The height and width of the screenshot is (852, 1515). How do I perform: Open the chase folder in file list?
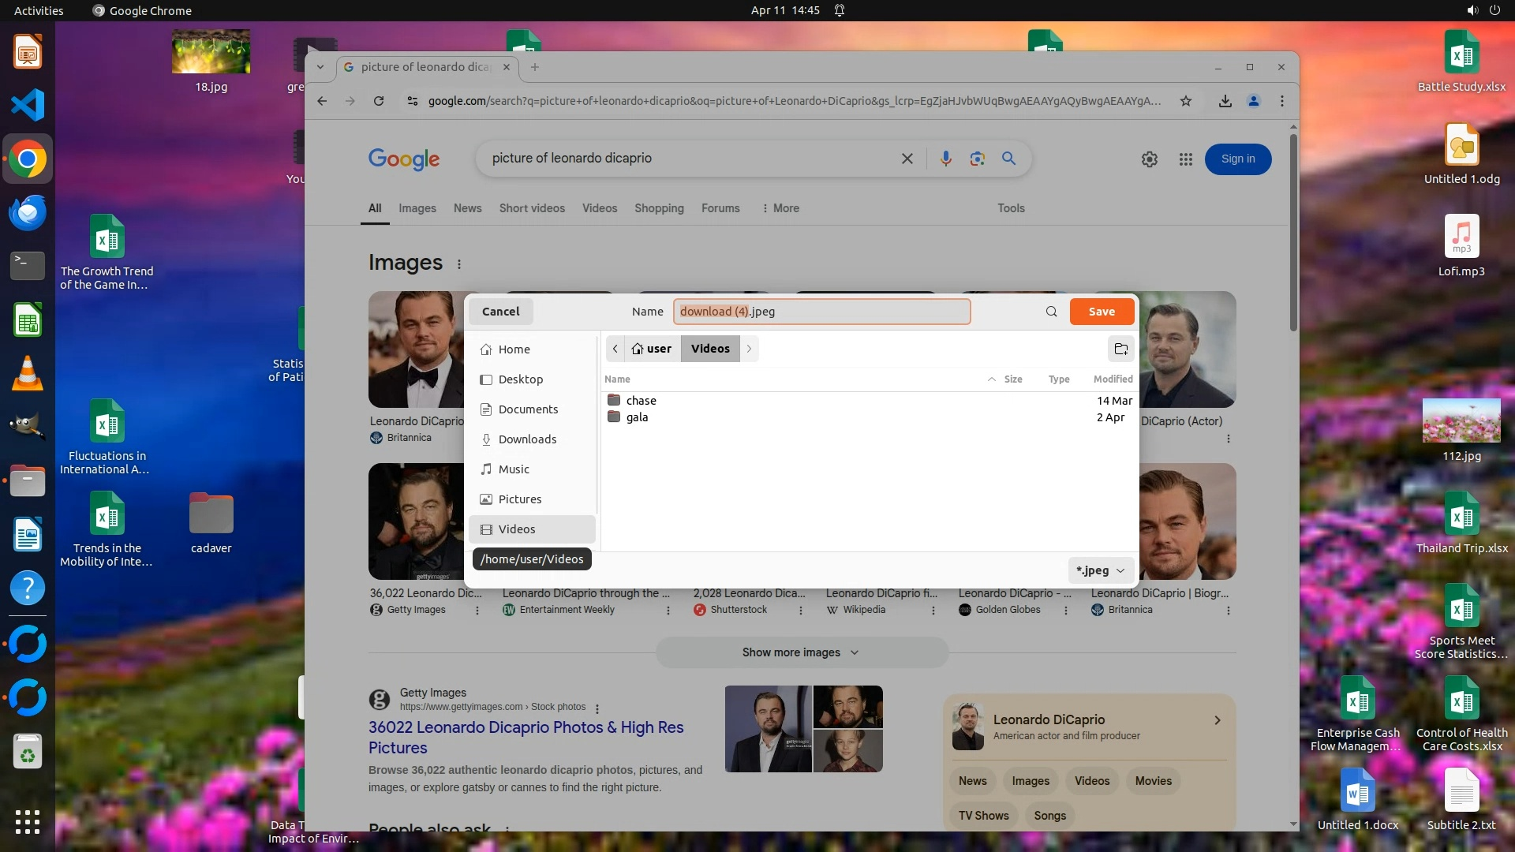[641, 401]
